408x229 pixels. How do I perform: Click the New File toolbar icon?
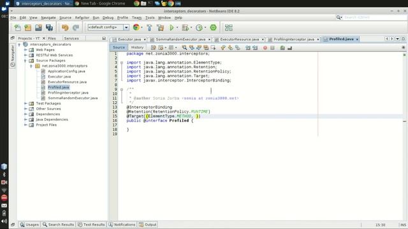tap(17, 27)
